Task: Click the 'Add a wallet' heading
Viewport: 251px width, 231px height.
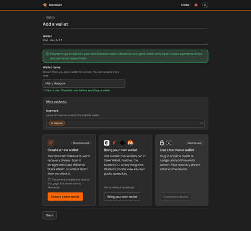Action: point(55,24)
